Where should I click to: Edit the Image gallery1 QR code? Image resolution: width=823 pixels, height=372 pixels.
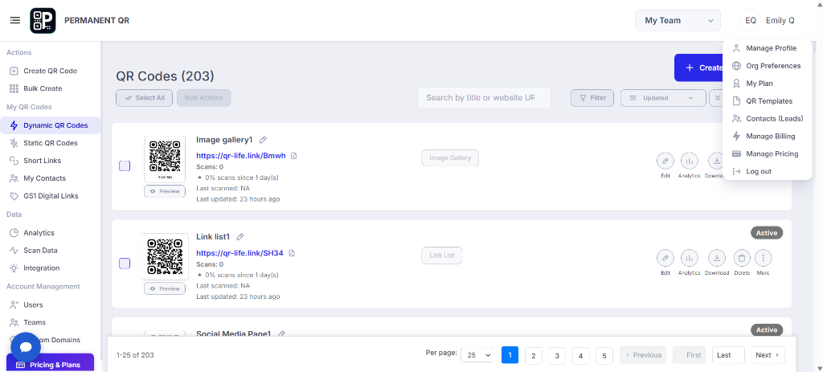click(x=665, y=161)
